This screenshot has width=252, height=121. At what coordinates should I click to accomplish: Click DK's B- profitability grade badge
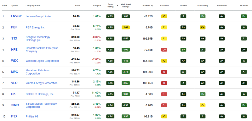(203, 94)
